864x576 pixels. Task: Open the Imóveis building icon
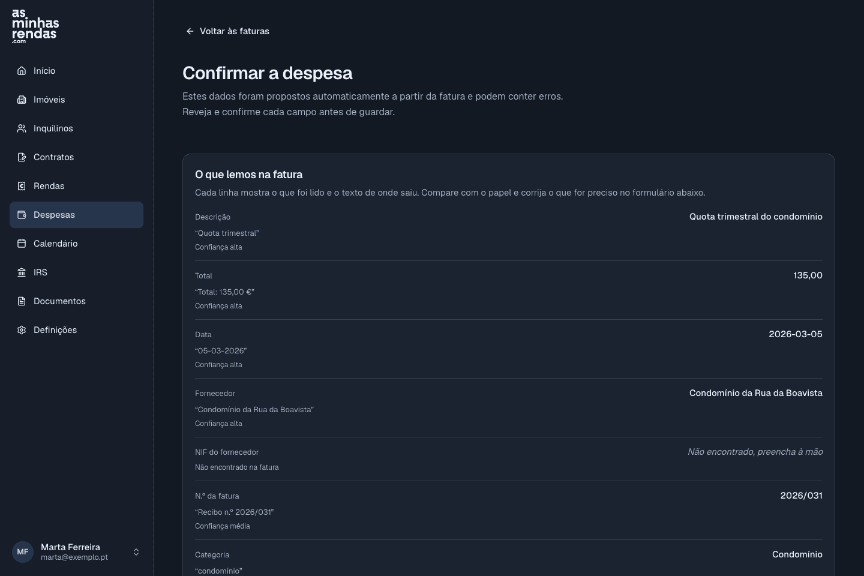(22, 100)
